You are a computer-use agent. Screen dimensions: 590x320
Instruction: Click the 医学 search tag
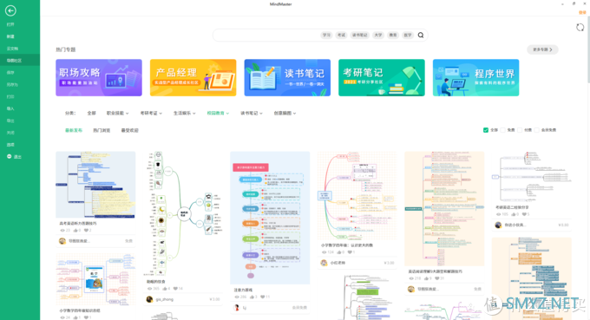408,35
